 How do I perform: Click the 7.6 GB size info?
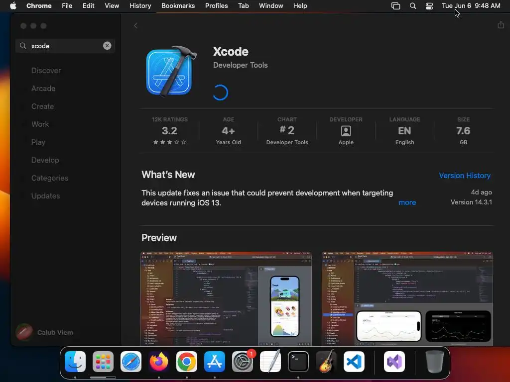(x=463, y=131)
